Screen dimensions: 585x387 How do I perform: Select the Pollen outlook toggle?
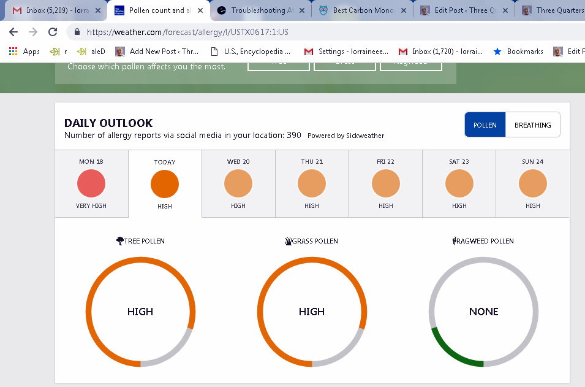tap(485, 125)
